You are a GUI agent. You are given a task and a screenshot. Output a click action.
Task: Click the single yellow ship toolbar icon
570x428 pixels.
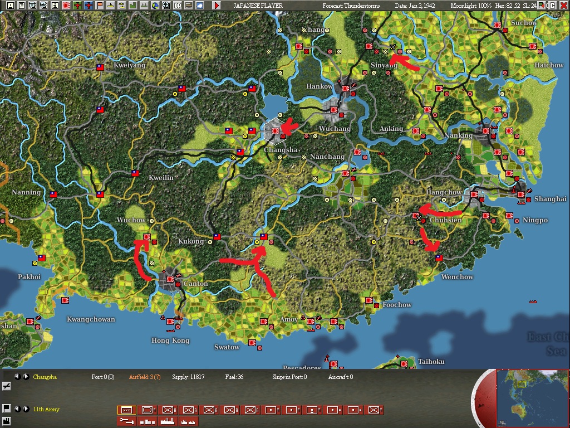click(x=111, y=6)
